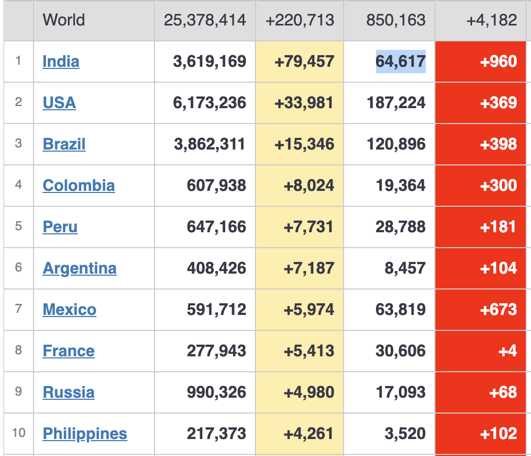Screen dimensions: 531x456
Task: Open Argentina's country page
Action: coord(80,268)
